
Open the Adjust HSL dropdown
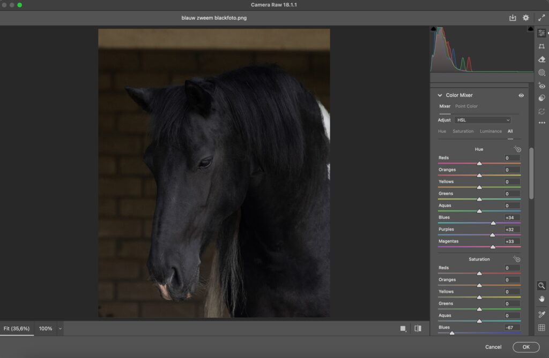[483, 120]
